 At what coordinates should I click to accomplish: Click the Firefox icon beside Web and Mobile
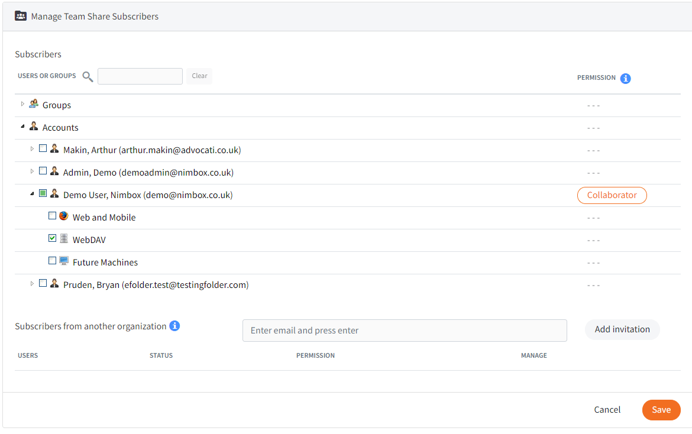pyautogui.click(x=64, y=216)
